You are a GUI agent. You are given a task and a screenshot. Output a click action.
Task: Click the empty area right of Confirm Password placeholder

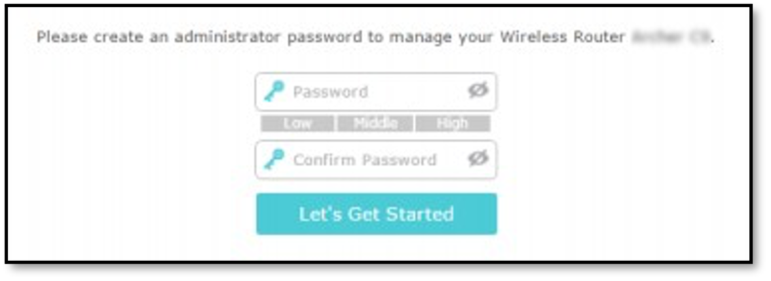point(451,160)
